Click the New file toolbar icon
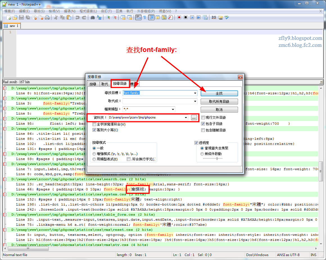The image size is (326, 260). [8, 18]
